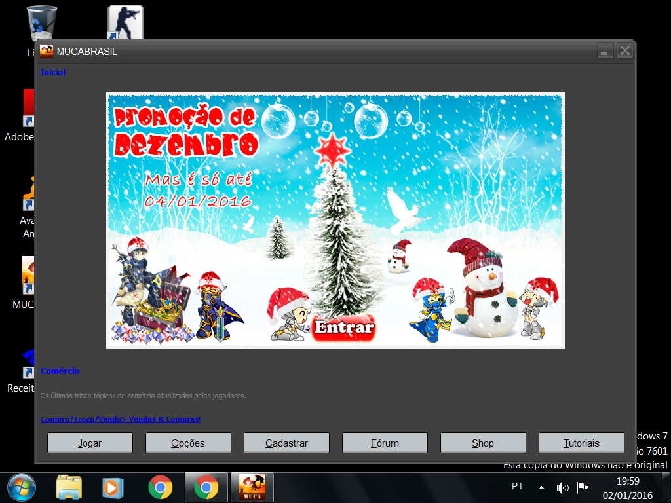This screenshot has height=503, width=671.
Task: Switch to the MUCA taskbar application
Action: coord(252,487)
